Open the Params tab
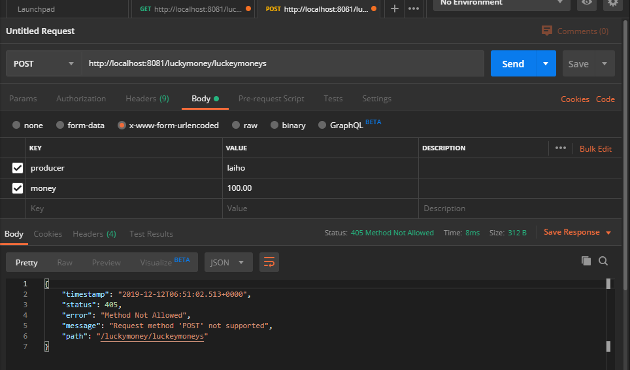Screen dimensions: 630x370 point(23,99)
